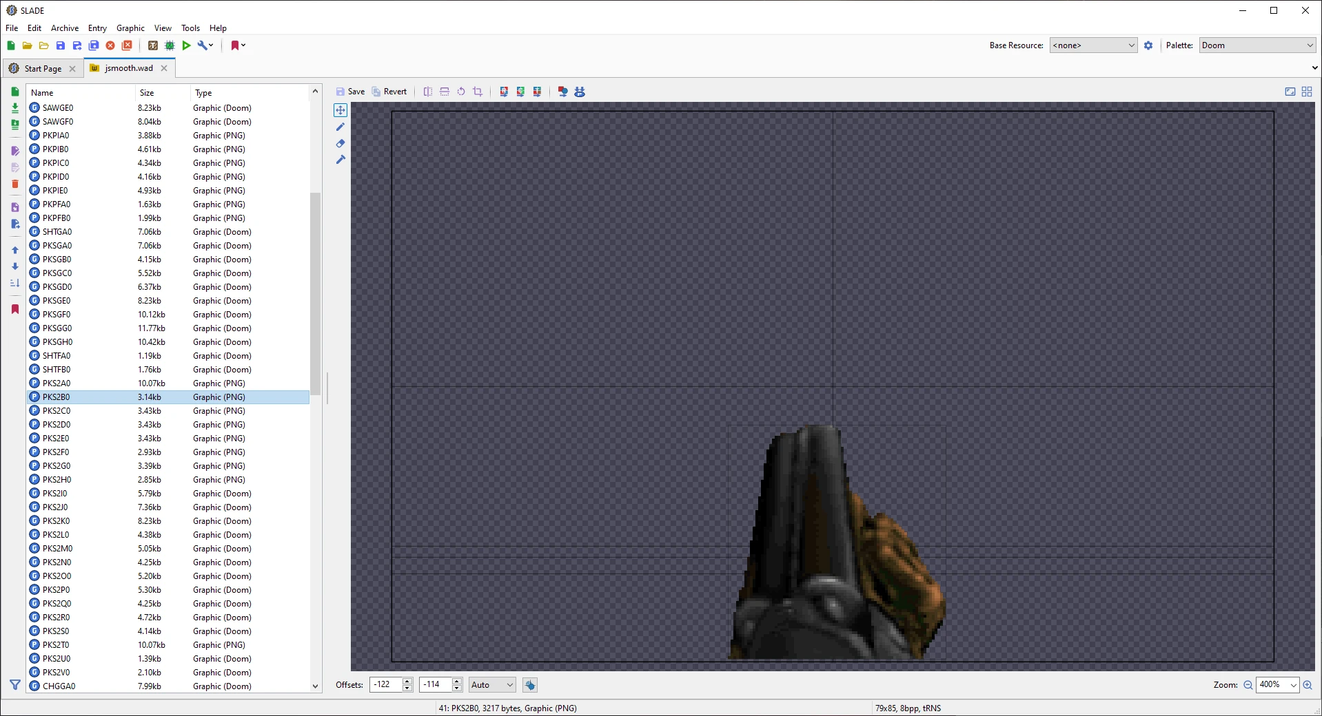Click the red Delete entry trash icon
This screenshot has height=716, width=1322.
pyautogui.click(x=15, y=184)
